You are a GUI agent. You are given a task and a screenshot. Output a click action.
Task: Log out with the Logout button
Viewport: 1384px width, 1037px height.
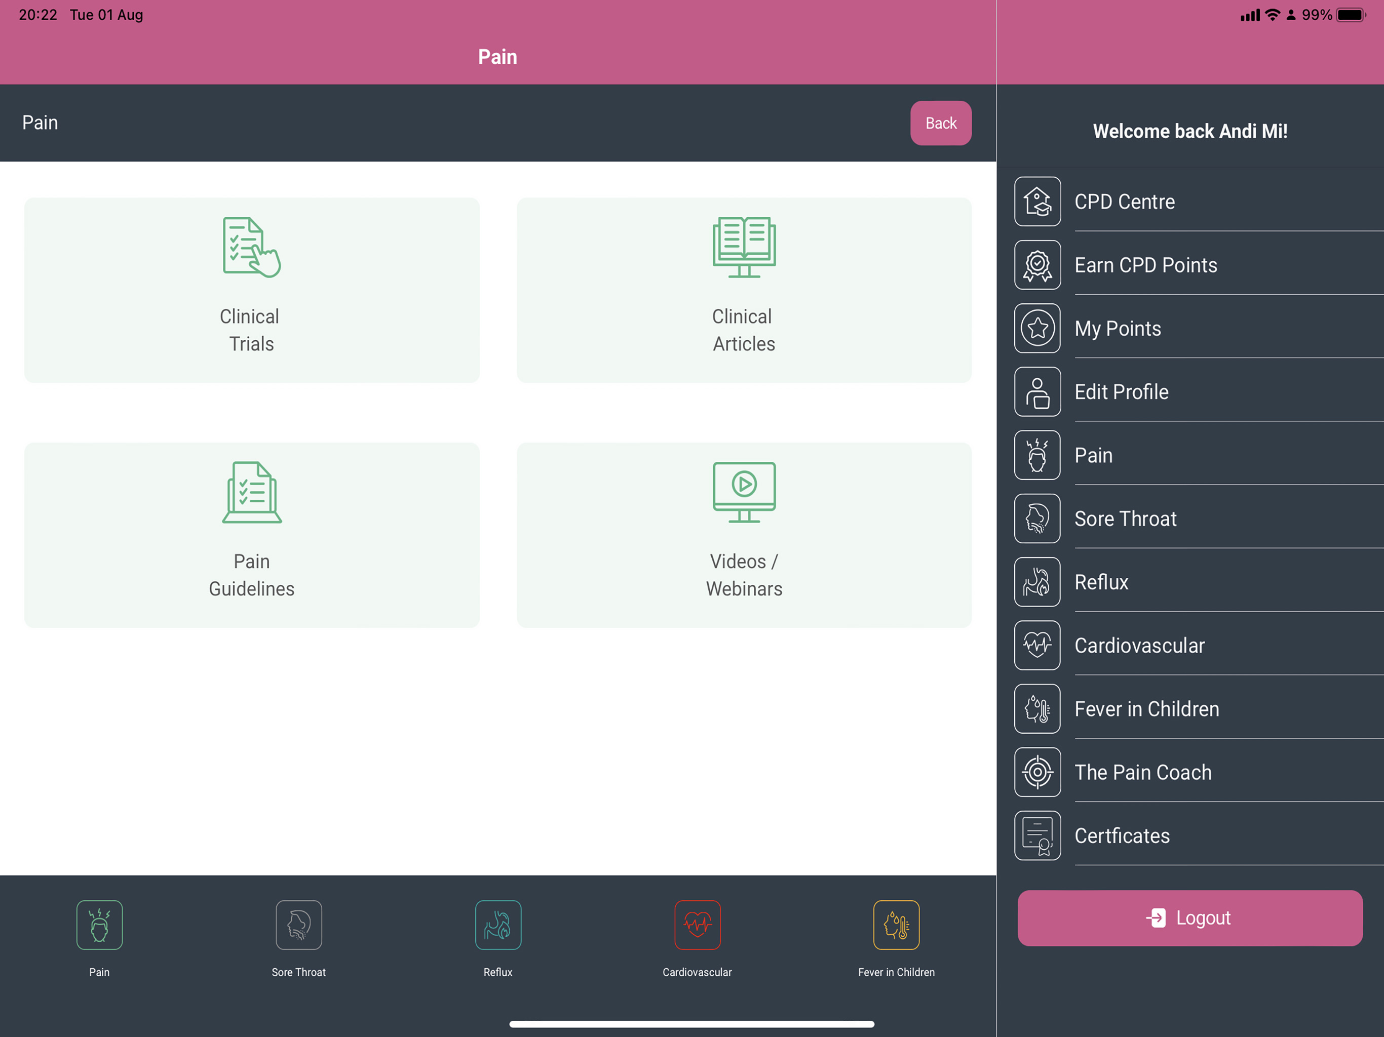(1190, 918)
